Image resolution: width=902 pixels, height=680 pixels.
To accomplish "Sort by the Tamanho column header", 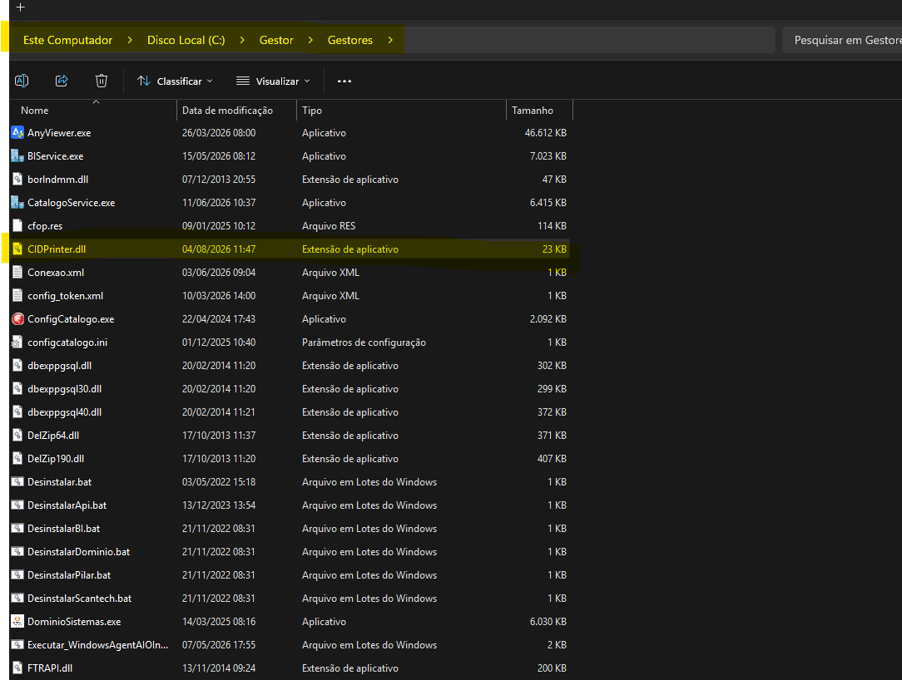I will coord(532,111).
